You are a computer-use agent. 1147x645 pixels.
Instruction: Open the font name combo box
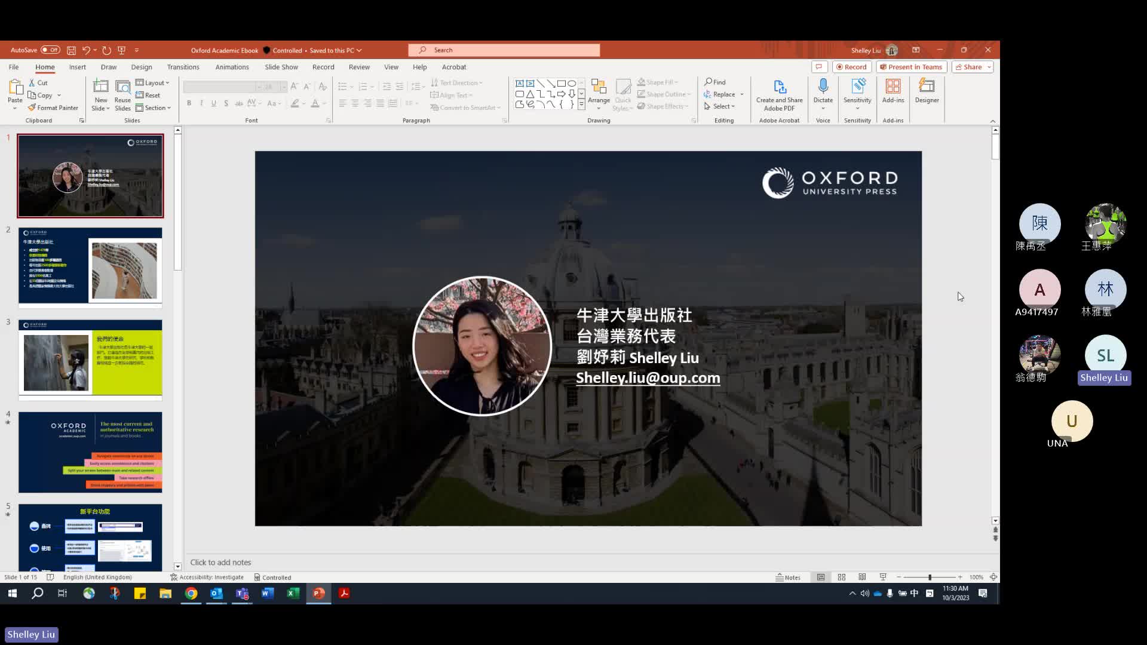coord(223,87)
